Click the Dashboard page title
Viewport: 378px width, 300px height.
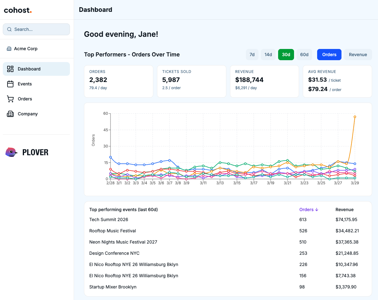(x=96, y=10)
